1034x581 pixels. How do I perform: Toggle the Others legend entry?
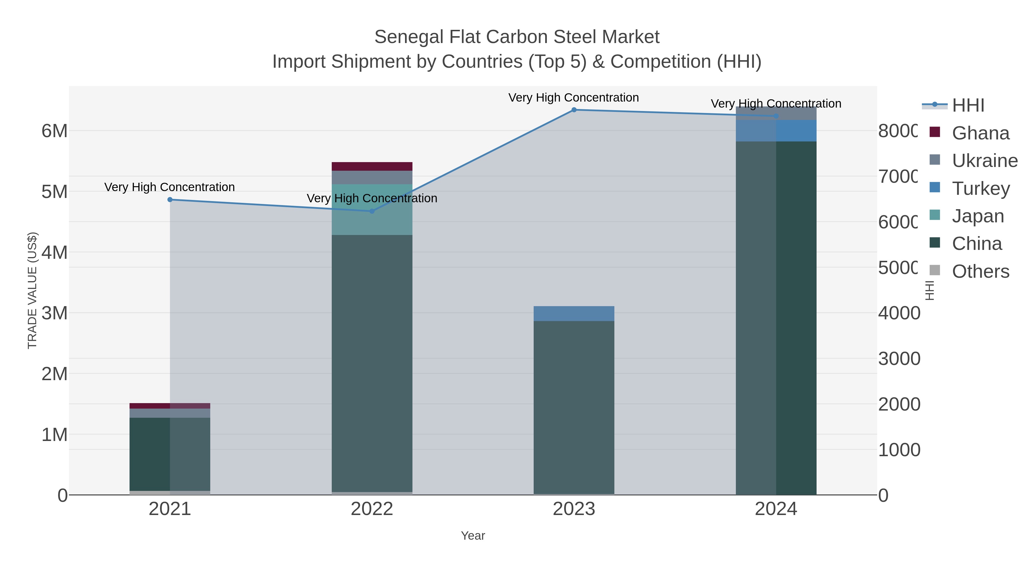[969, 271]
